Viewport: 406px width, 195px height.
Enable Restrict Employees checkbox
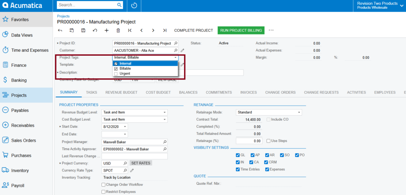click(x=103, y=192)
